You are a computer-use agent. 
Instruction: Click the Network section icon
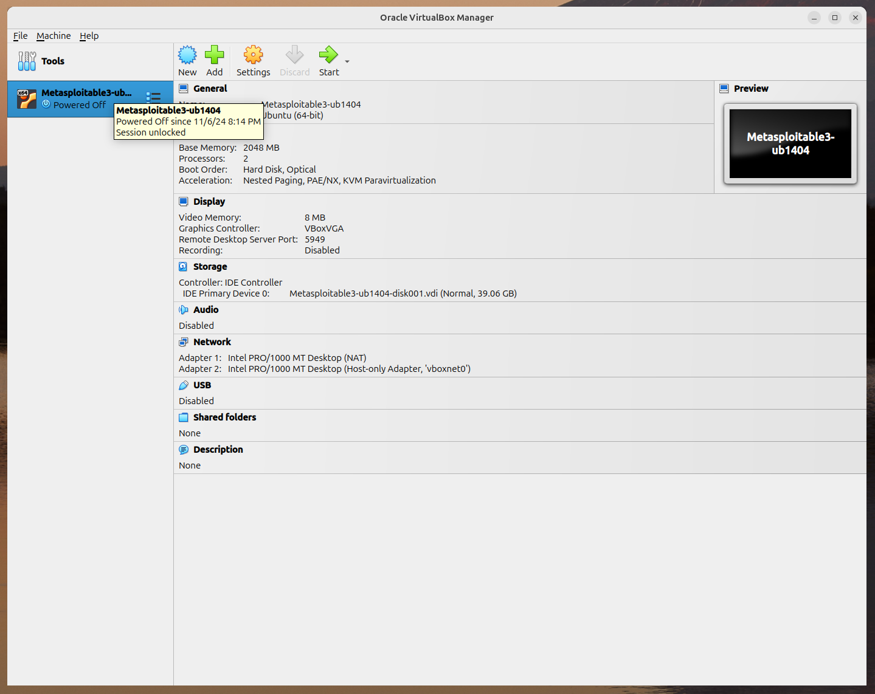click(184, 342)
